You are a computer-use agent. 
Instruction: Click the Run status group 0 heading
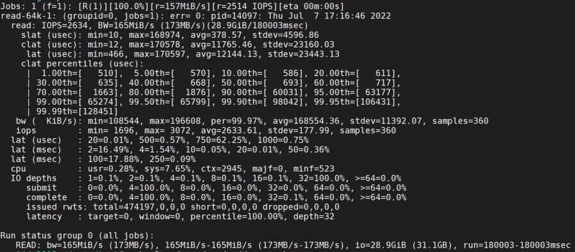point(77,235)
